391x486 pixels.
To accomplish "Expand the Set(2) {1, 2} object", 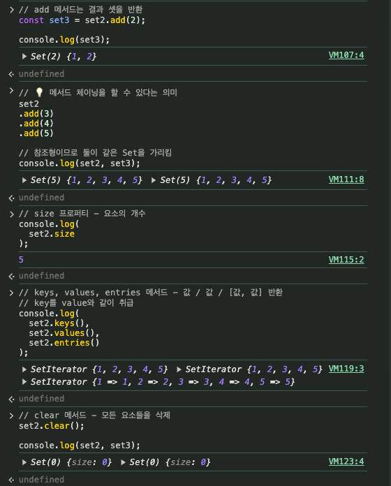I will point(24,57).
